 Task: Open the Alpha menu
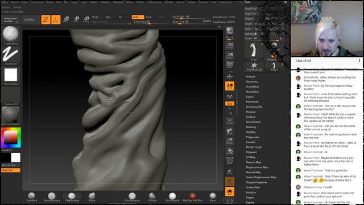[x=5, y=2]
